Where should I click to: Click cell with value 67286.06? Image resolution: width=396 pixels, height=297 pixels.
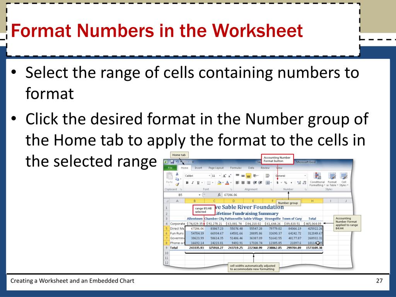[x=195, y=228]
